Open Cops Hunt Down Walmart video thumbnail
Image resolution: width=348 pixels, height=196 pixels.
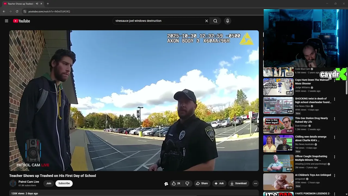(278, 87)
